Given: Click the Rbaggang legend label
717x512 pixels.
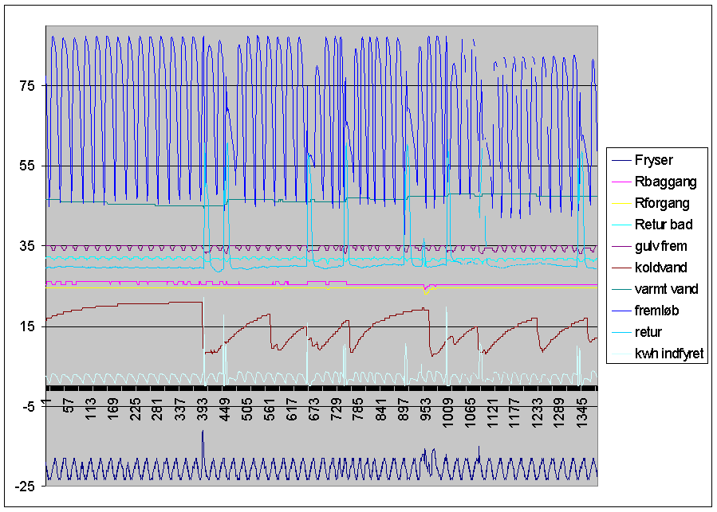Looking at the screenshot, I should coord(665,182).
